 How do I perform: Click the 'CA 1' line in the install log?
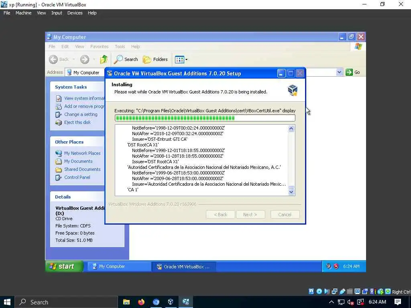pyautogui.click(x=132, y=190)
